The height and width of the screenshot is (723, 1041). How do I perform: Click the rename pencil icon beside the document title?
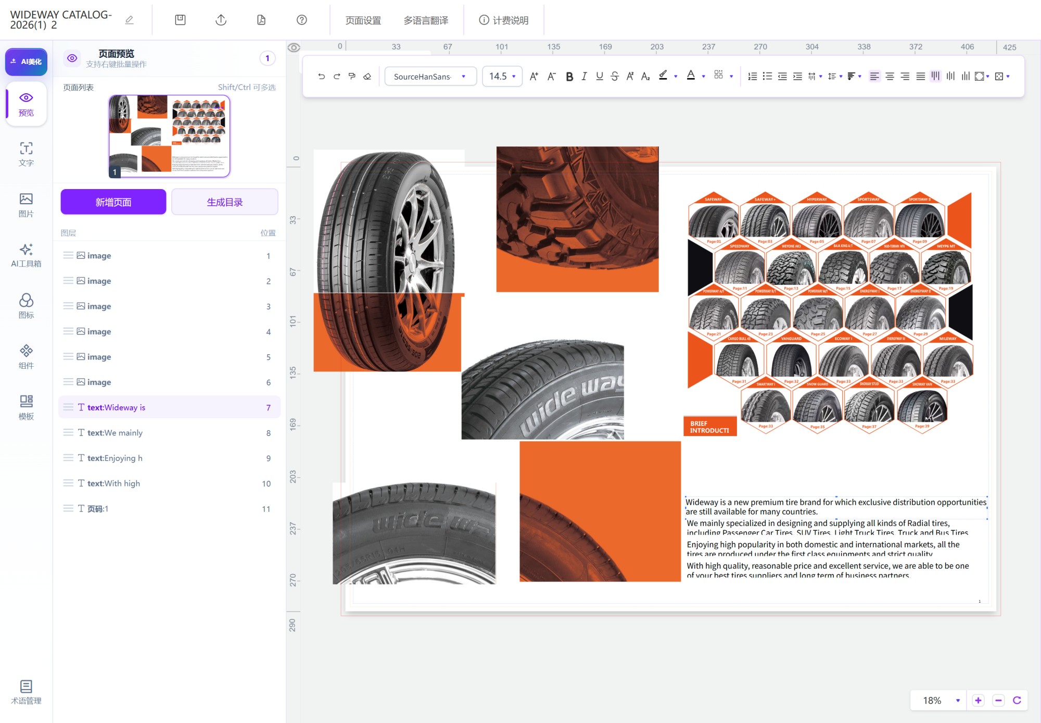click(129, 20)
